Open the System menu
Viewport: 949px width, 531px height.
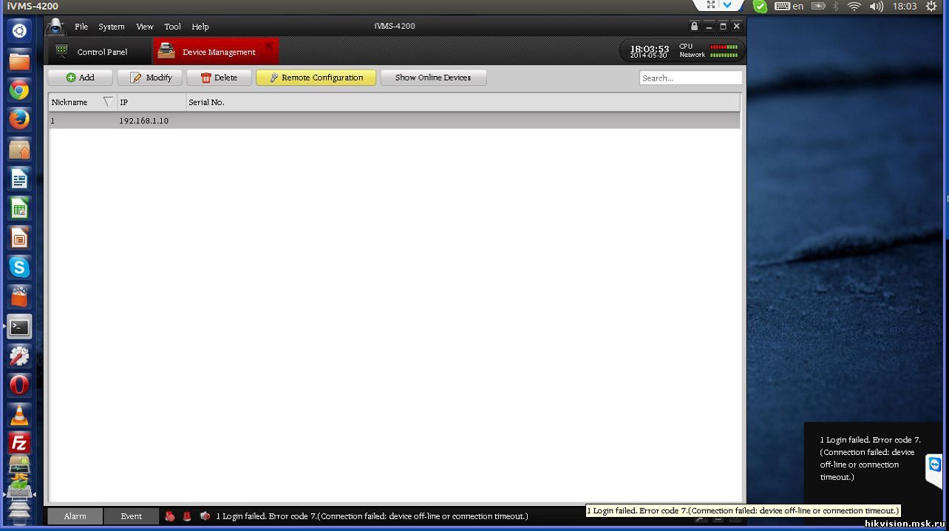112,27
